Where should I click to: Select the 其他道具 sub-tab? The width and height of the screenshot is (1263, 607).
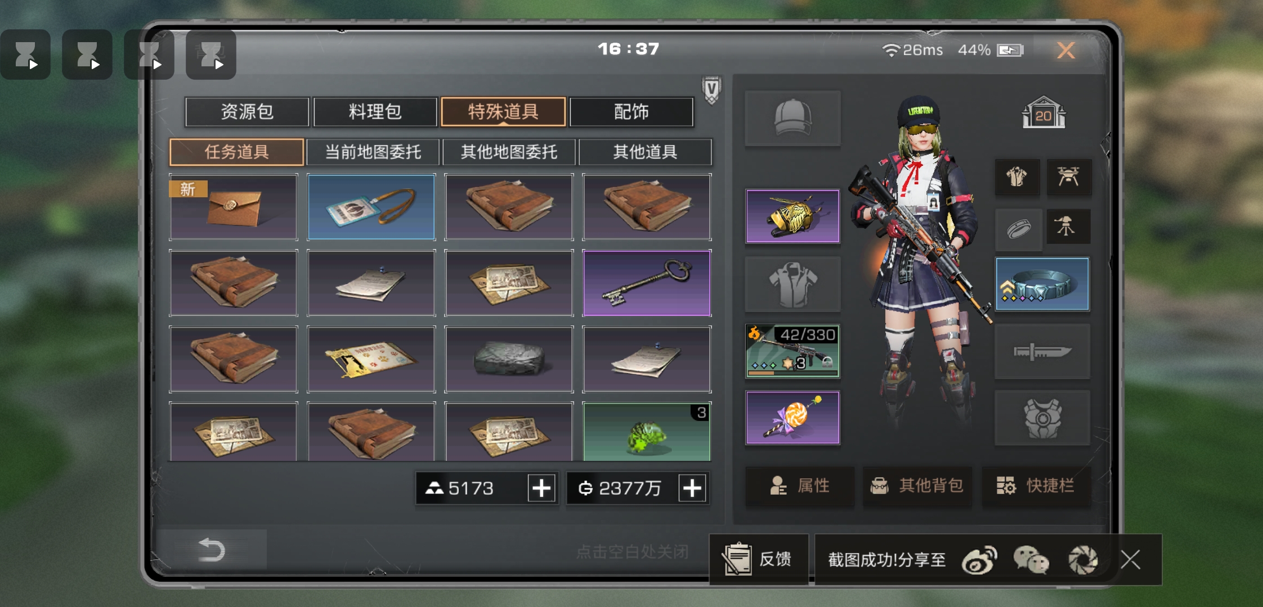645,152
